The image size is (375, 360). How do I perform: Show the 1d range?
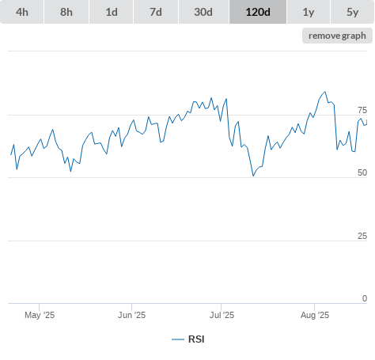point(112,12)
